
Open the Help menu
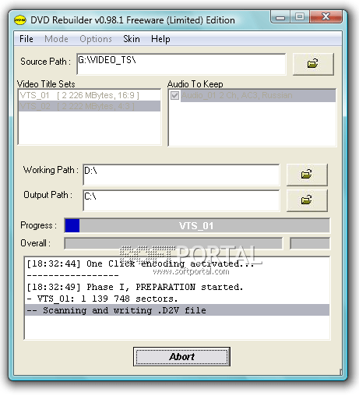pos(160,39)
